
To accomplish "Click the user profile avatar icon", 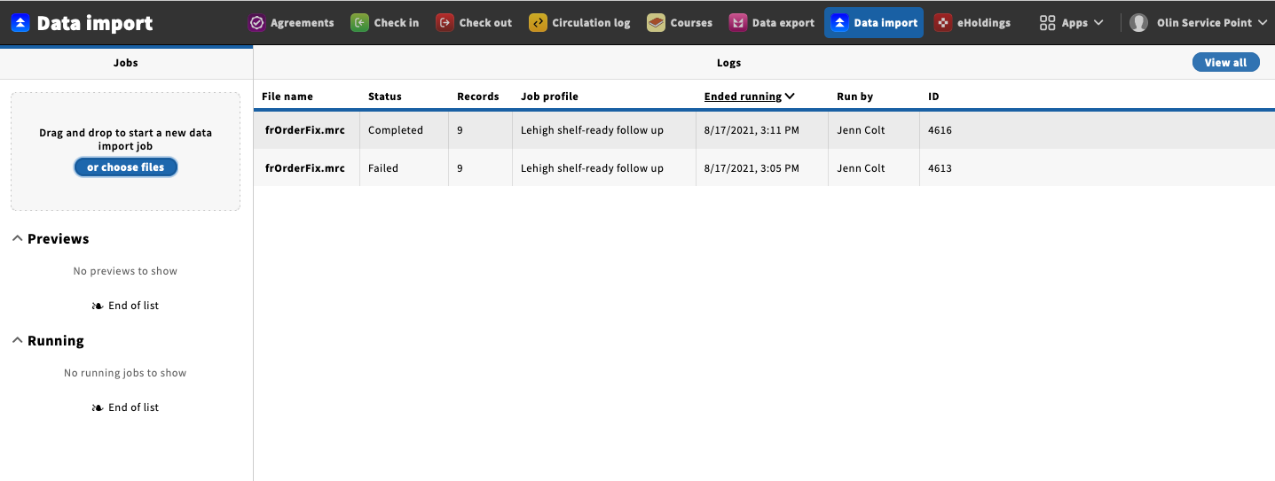I will click(x=1138, y=23).
